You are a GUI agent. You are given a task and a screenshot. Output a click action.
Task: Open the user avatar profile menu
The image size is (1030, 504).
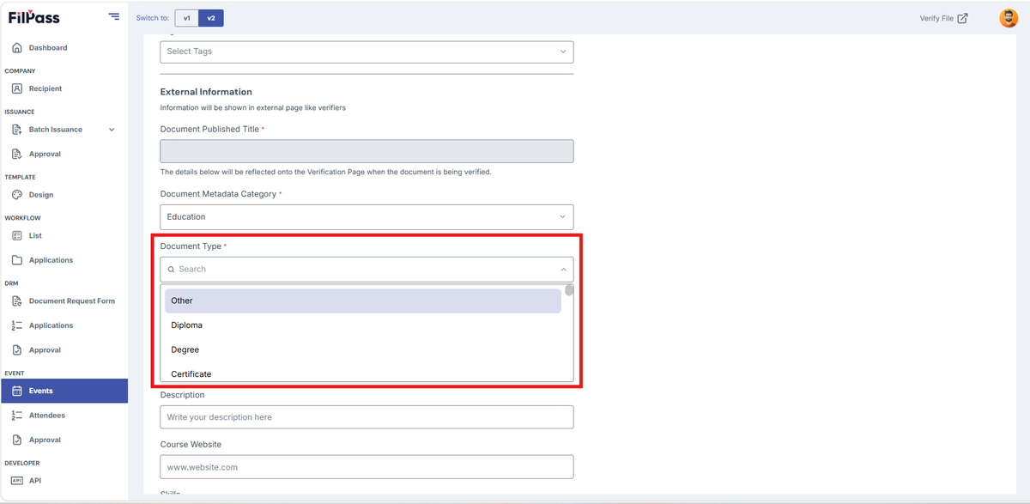tap(1009, 18)
